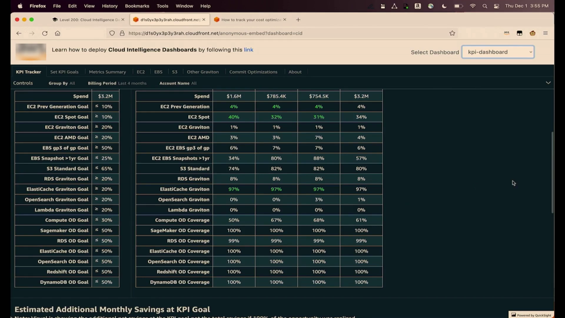The height and width of the screenshot is (318, 565).
Task: Open the Group By control
Action: [62, 83]
